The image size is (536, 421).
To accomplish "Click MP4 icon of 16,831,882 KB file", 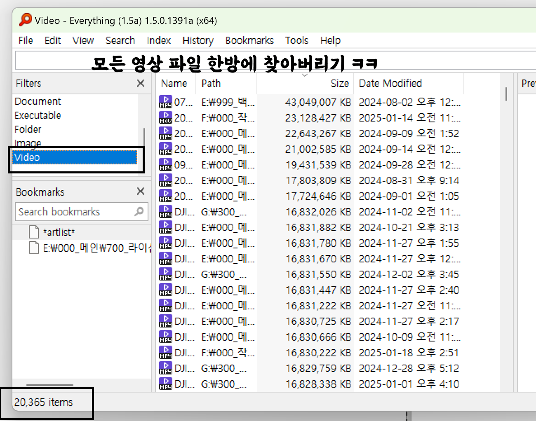I will pos(166,227).
